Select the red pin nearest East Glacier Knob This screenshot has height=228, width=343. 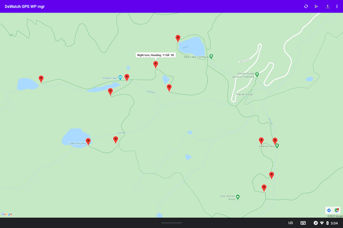[264, 188]
